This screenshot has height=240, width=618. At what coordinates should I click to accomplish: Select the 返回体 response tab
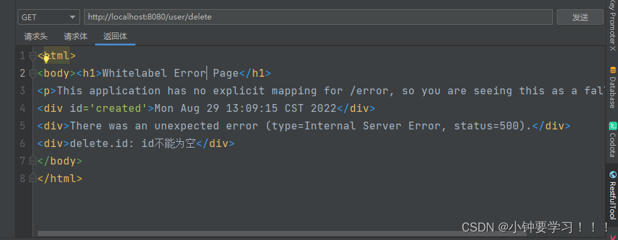(x=115, y=36)
